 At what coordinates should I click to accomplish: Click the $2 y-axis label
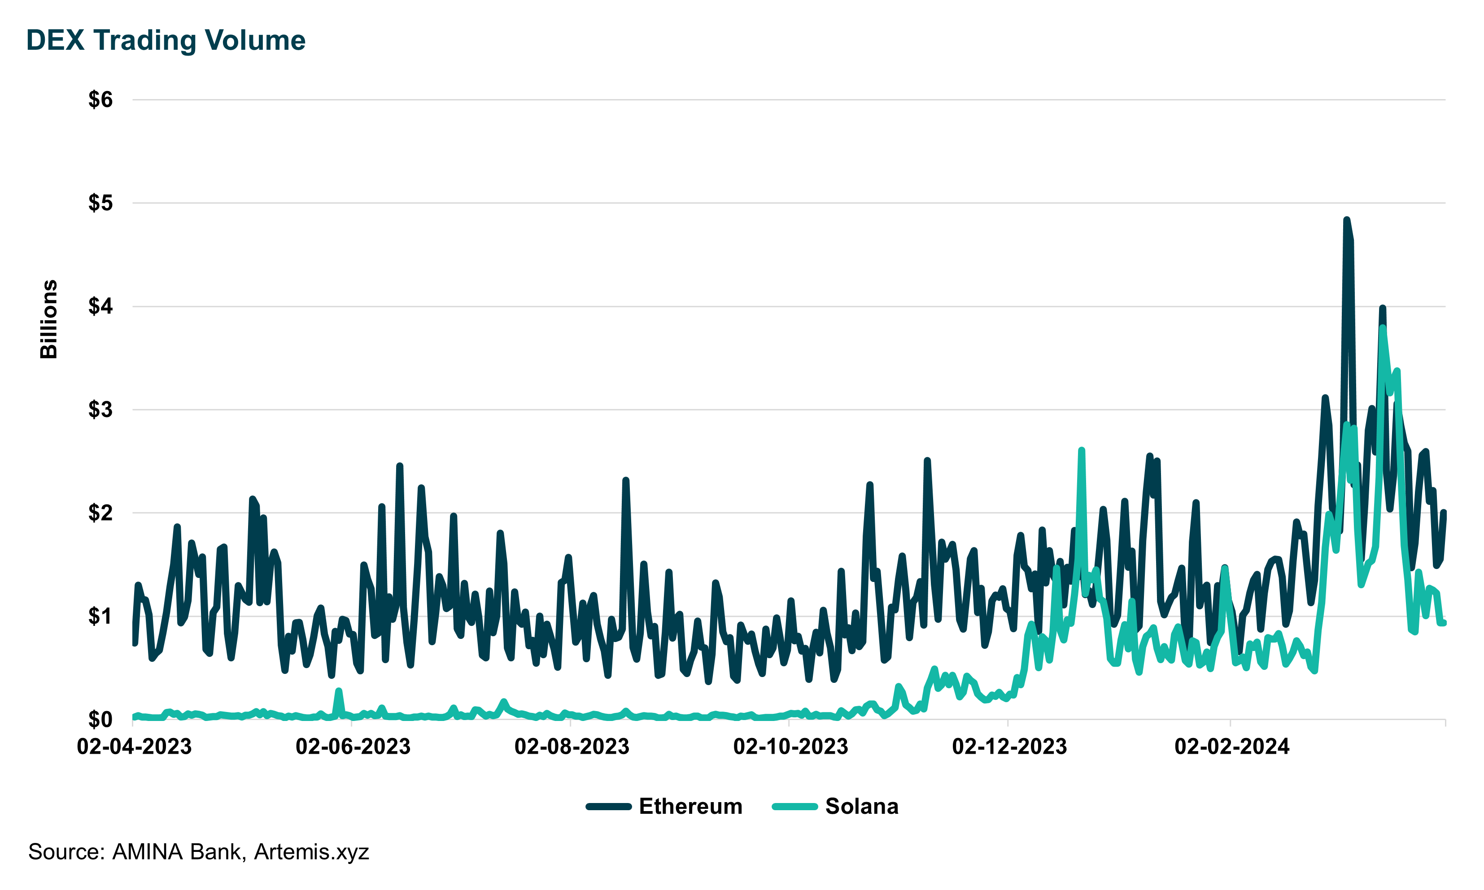click(100, 513)
